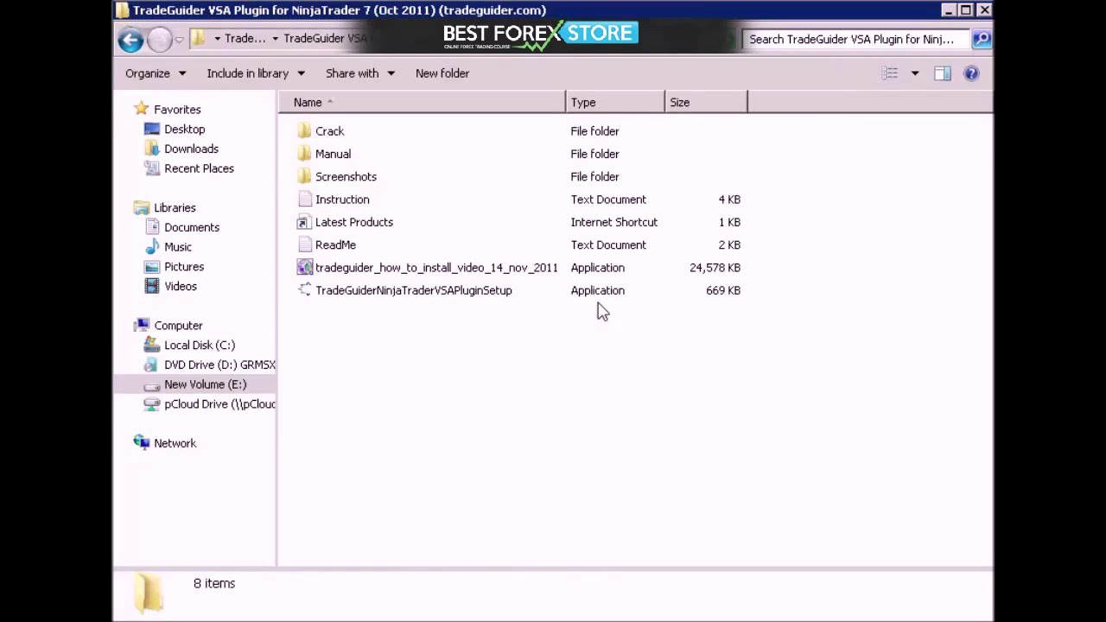Open breadcrumb dropdown arrow before TradeGuider VSA
The width and height of the screenshot is (1106, 622).
coord(275,39)
